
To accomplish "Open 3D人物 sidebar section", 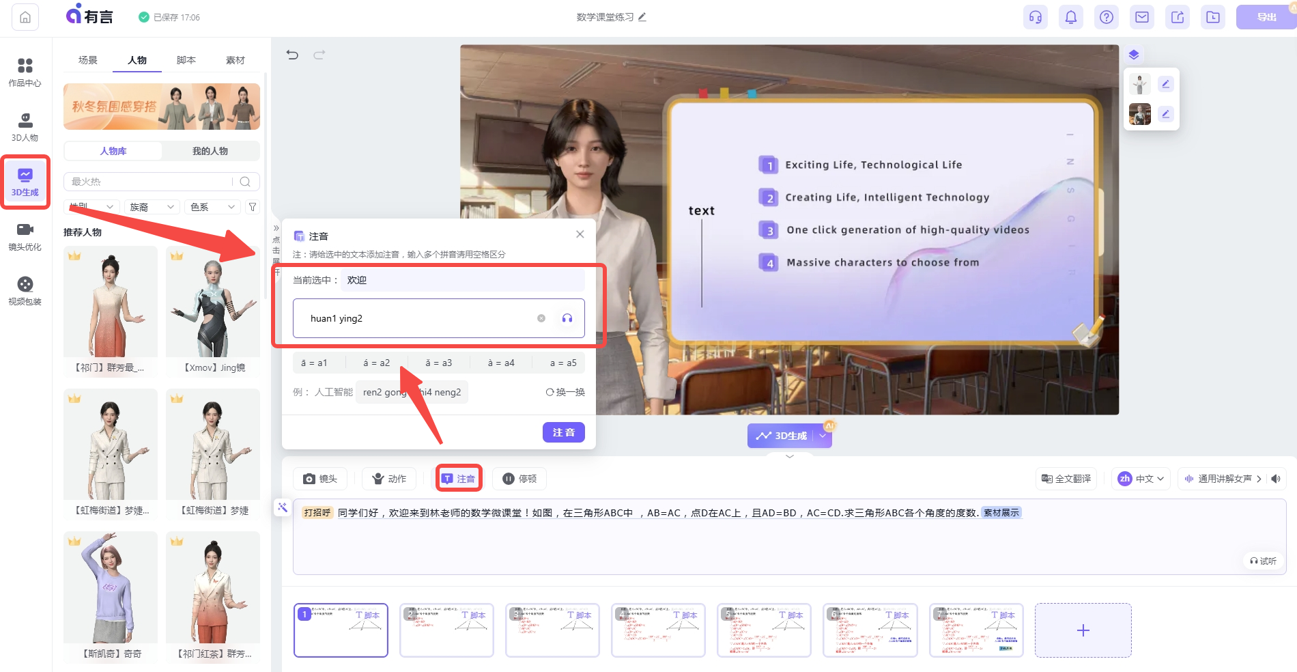I will pyautogui.click(x=25, y=127).
